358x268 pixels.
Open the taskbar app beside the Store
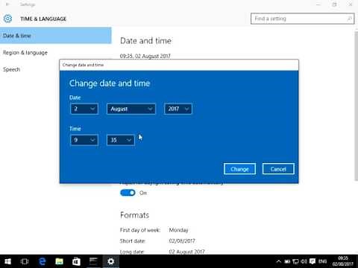93,261
